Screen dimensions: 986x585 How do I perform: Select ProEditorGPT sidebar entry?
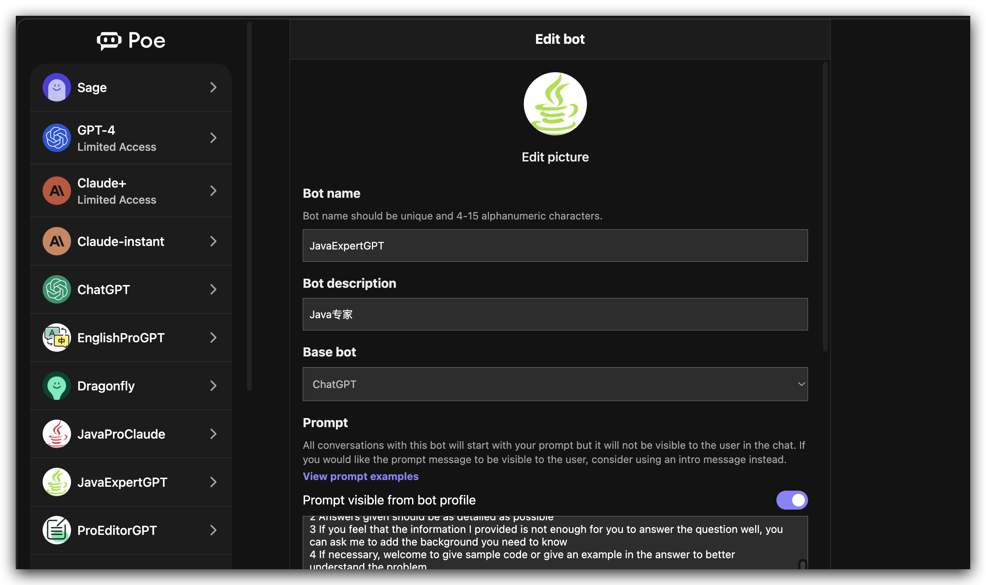(x=131, y=530)
